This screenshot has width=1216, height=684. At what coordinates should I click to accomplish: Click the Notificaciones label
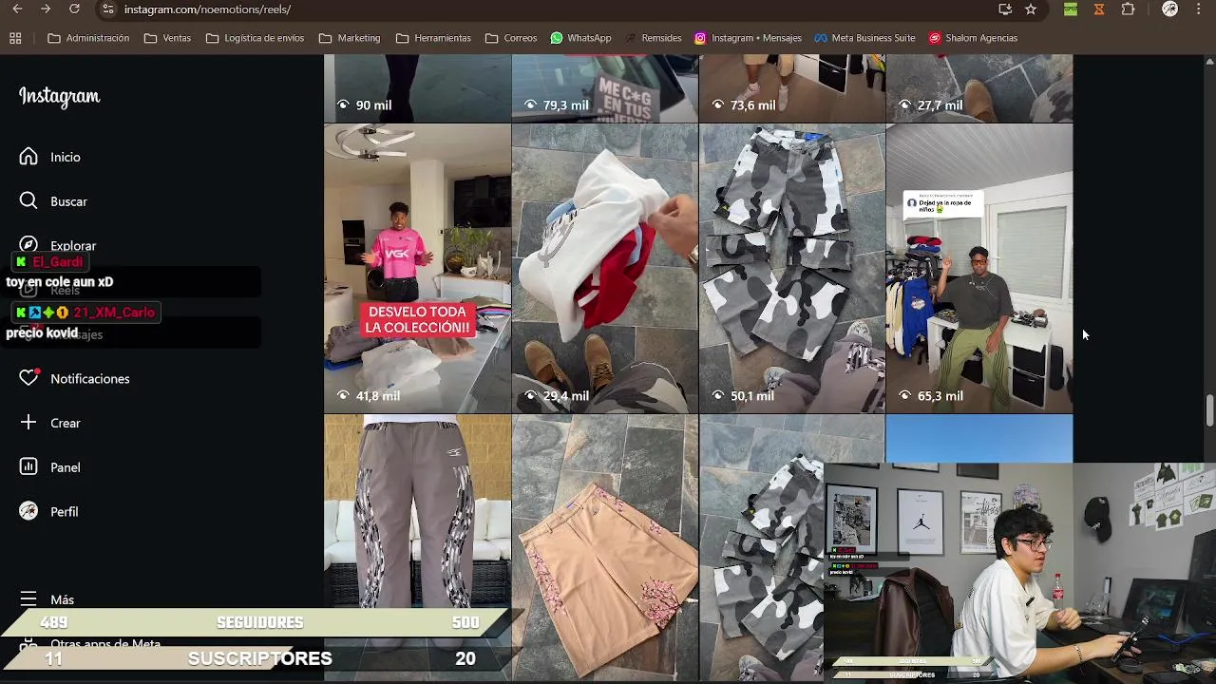pos(90,378)
